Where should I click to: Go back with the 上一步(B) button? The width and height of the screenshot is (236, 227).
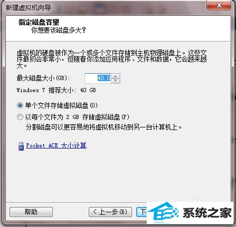click(x=110, y=212)
